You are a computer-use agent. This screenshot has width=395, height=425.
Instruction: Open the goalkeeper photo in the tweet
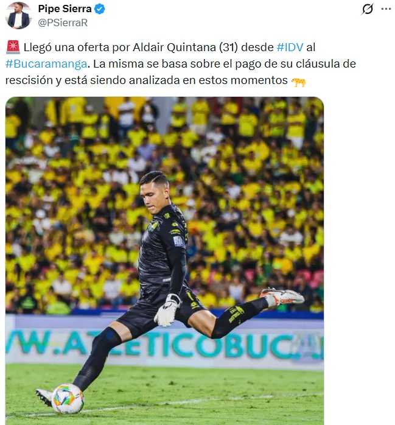(164, 261)
